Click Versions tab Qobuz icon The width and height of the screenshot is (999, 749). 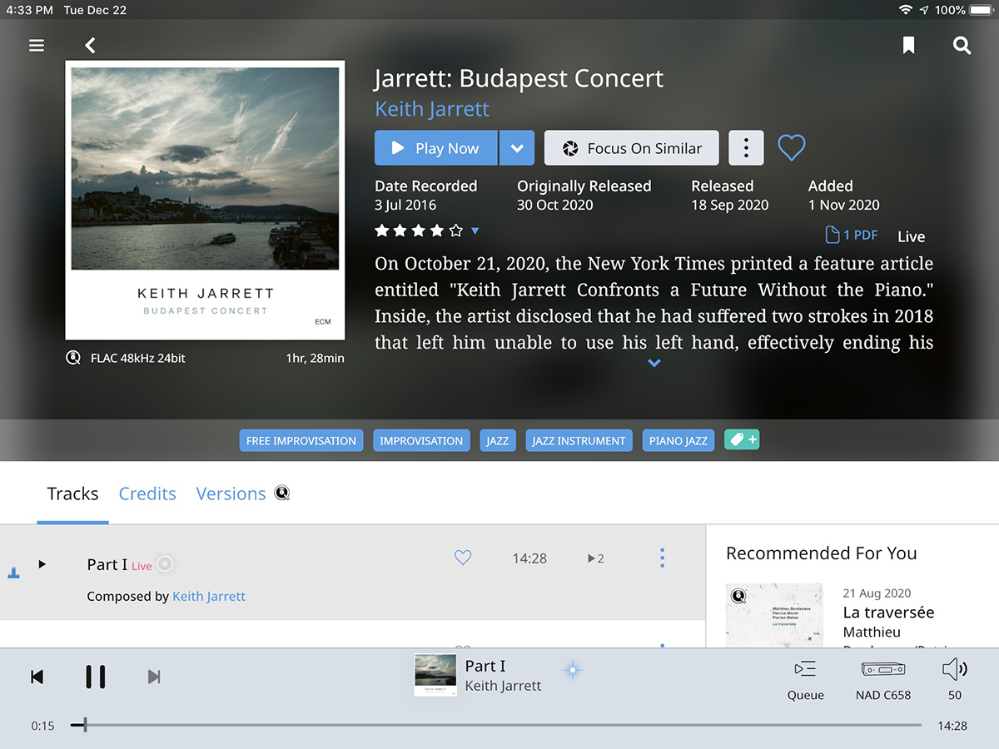click(282, 493)
